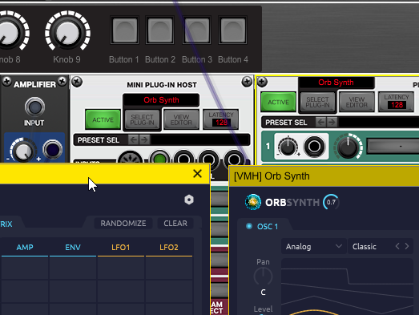Toggle Button 4 pad

(x=233, y=30)
